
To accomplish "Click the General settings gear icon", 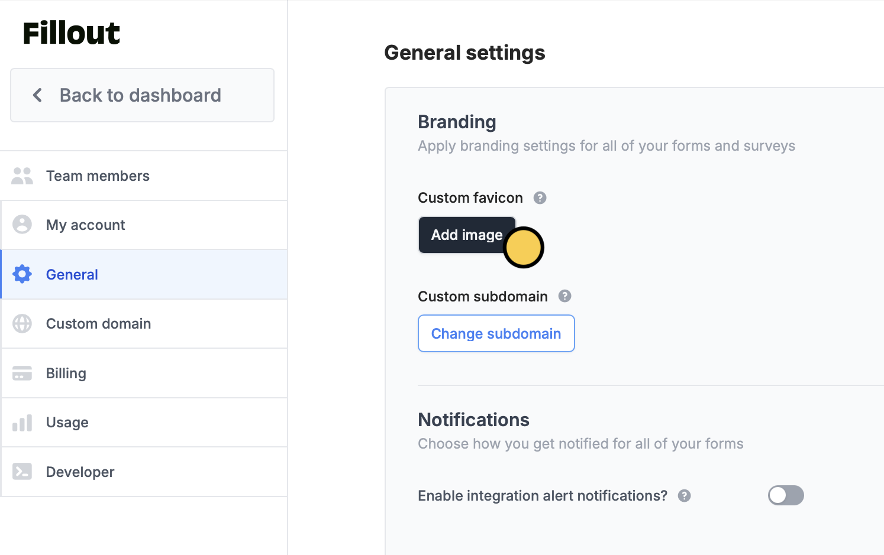I will tap(22, 274).
